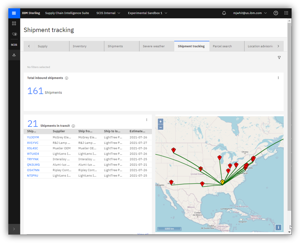Viewport: 300px width, 243px height.
Task: Open shipment X5L4SC
Action: click(x=32, y=148)
